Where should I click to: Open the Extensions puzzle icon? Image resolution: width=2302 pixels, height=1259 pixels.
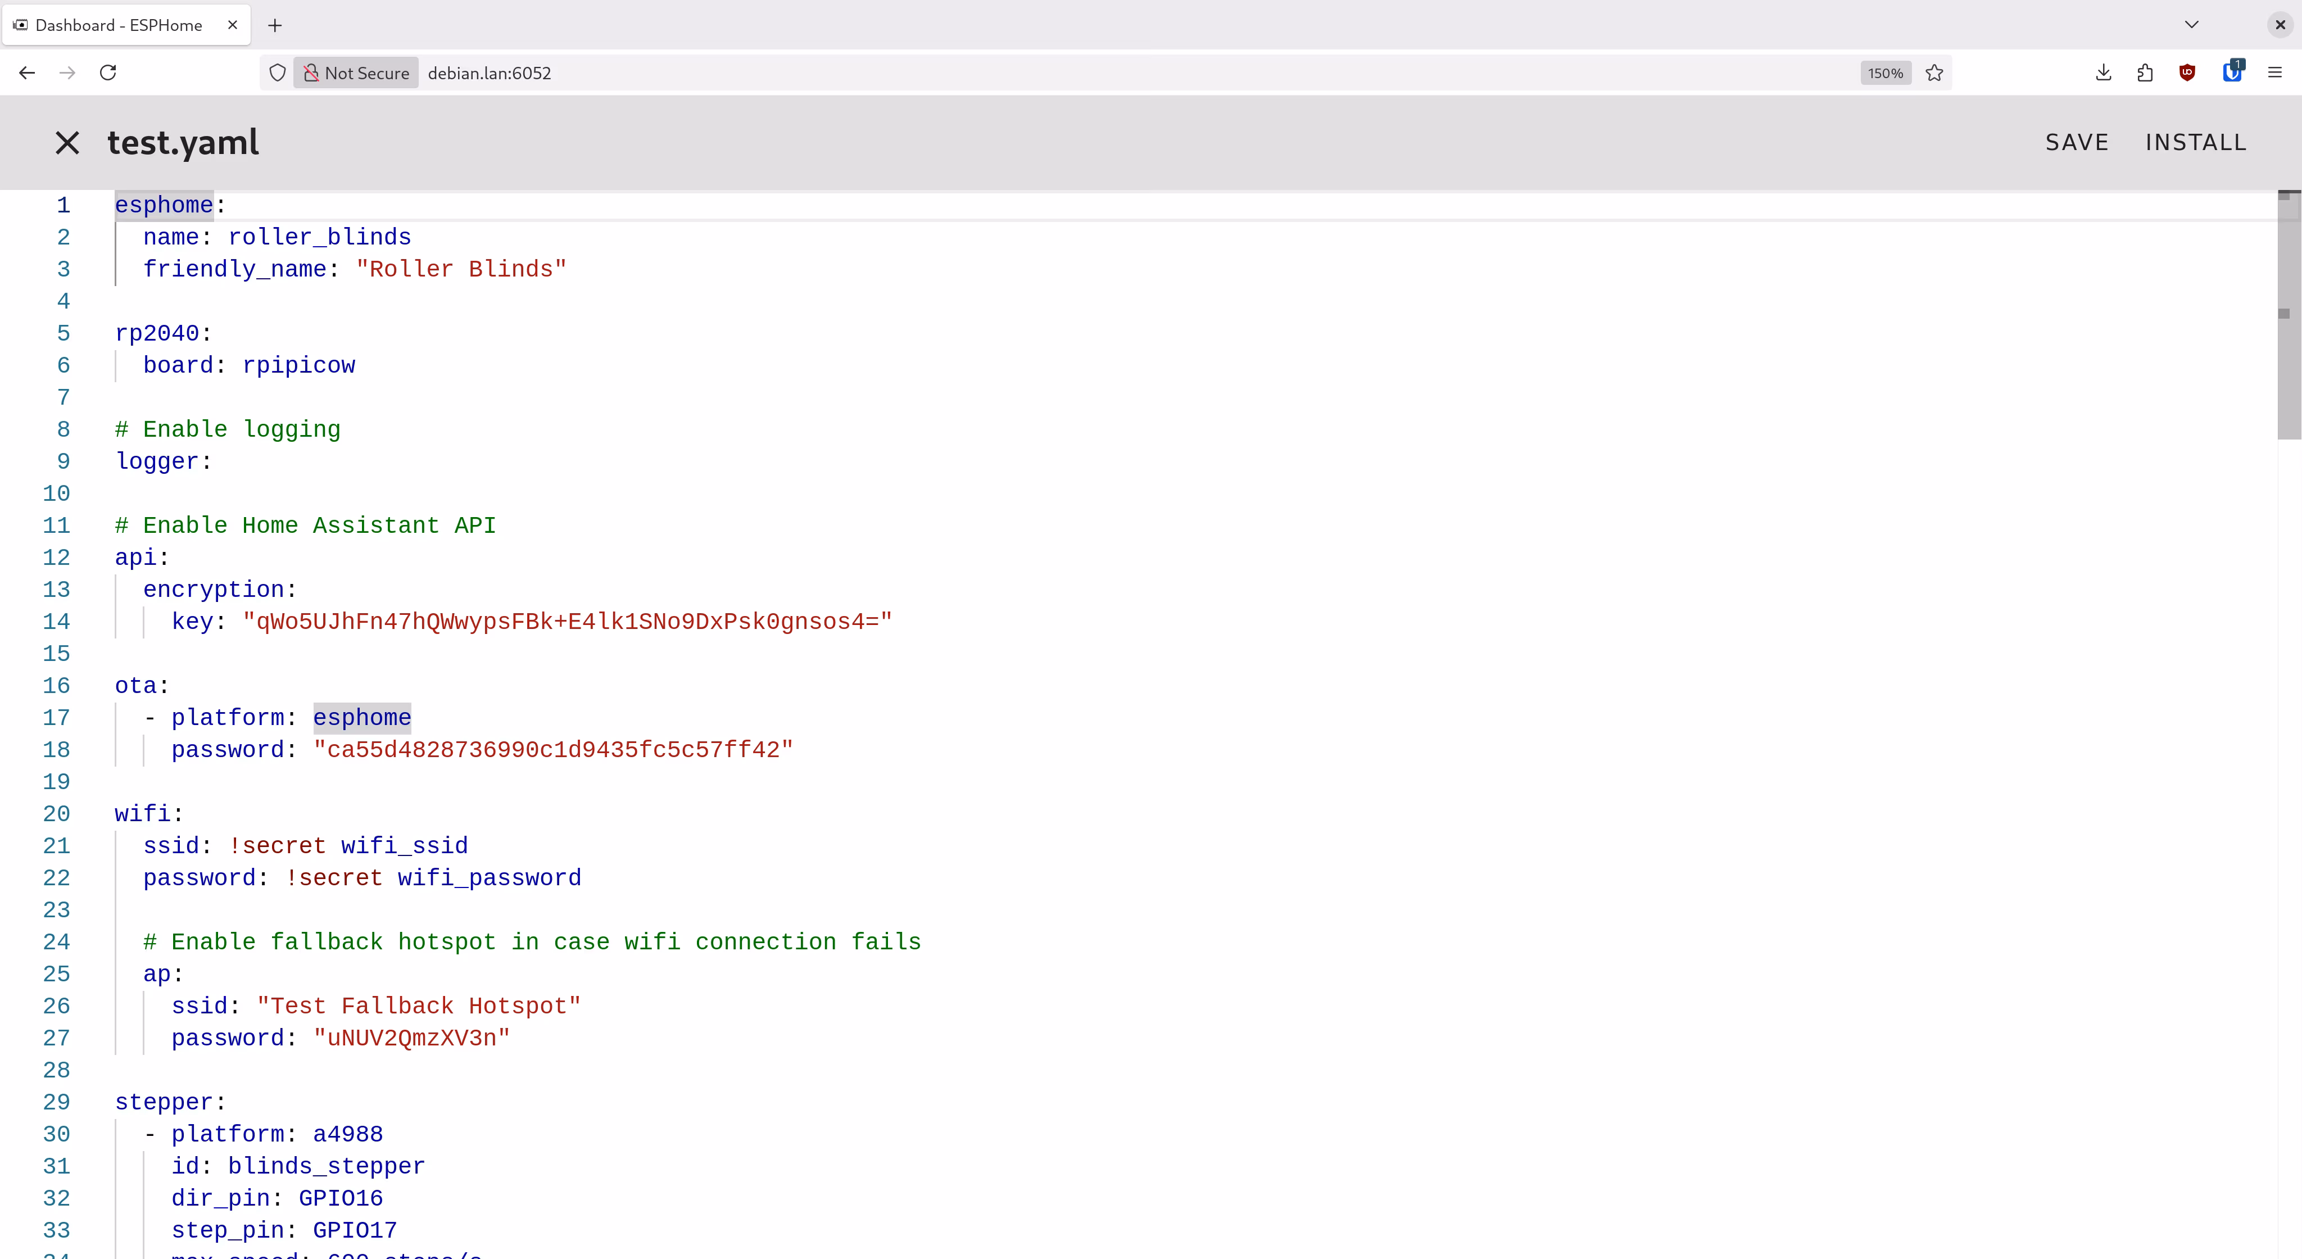pos(2146,73)
